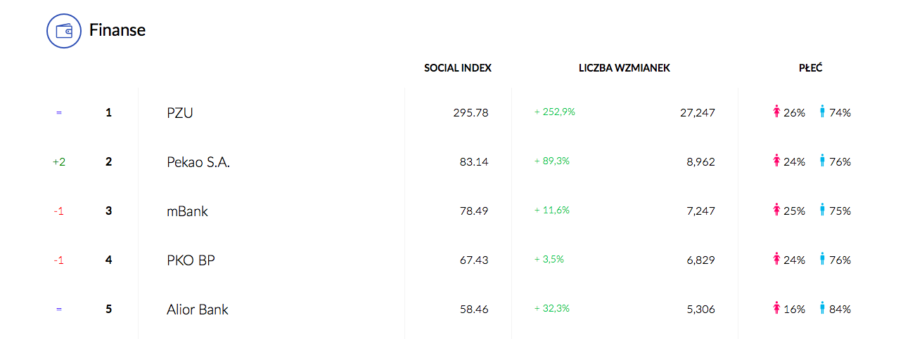
Task: Click the male icon in PZU row
Action: coord(822,112)
